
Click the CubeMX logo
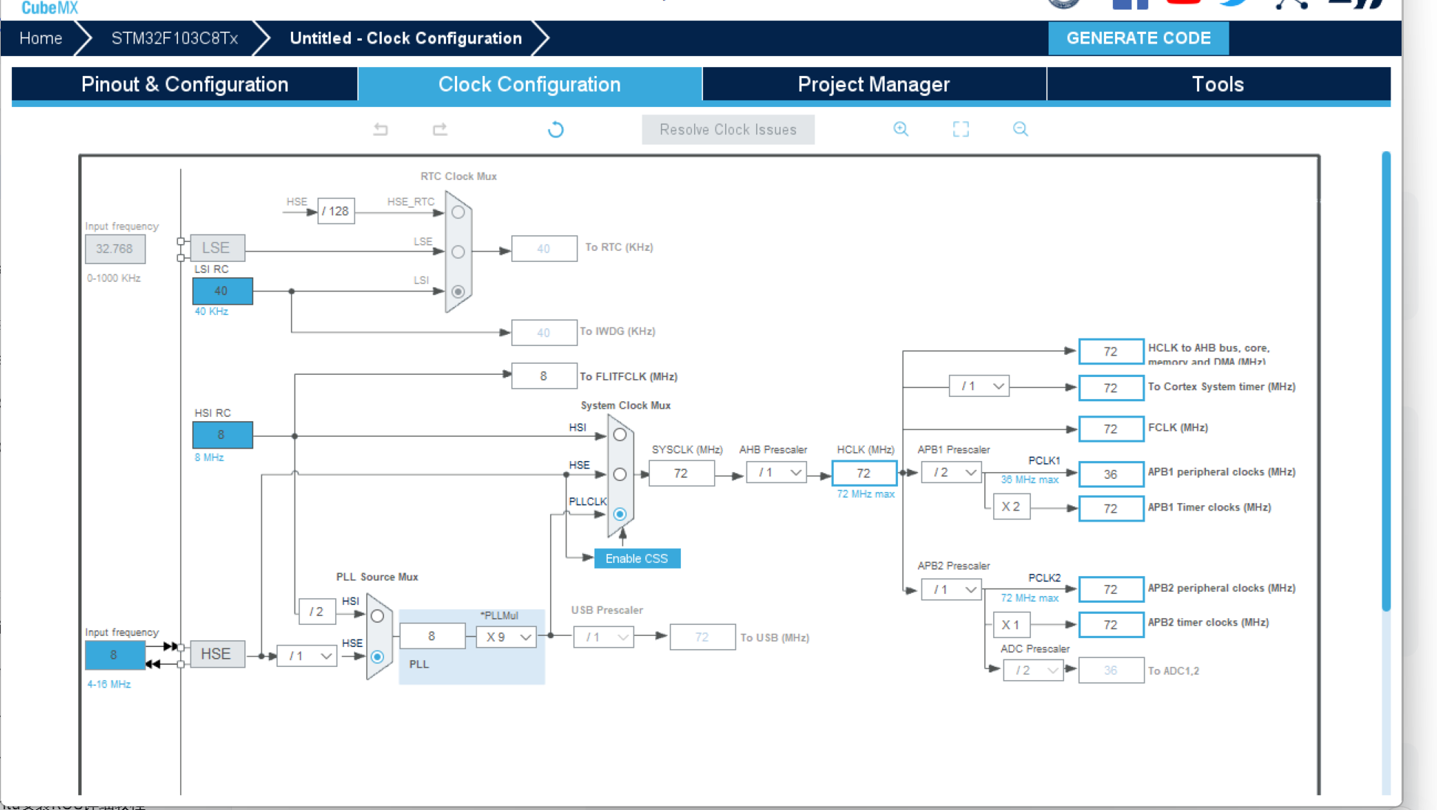coord(49,7)
